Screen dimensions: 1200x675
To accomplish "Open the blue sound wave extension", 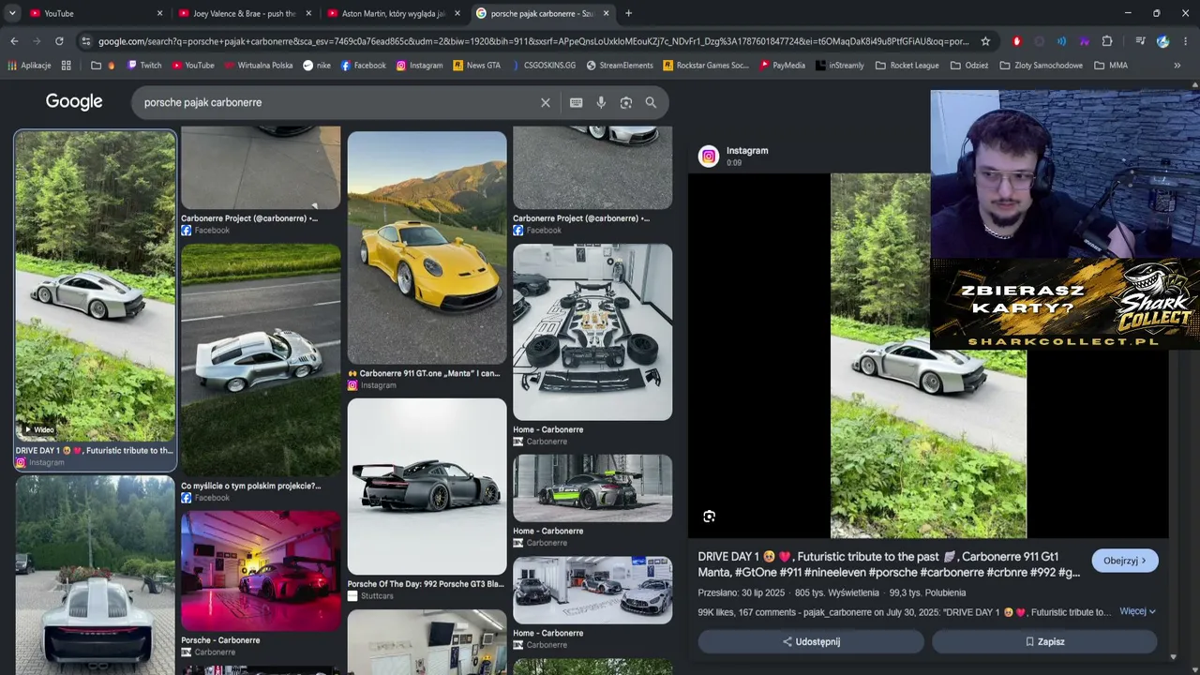I will click(1061, 41).
